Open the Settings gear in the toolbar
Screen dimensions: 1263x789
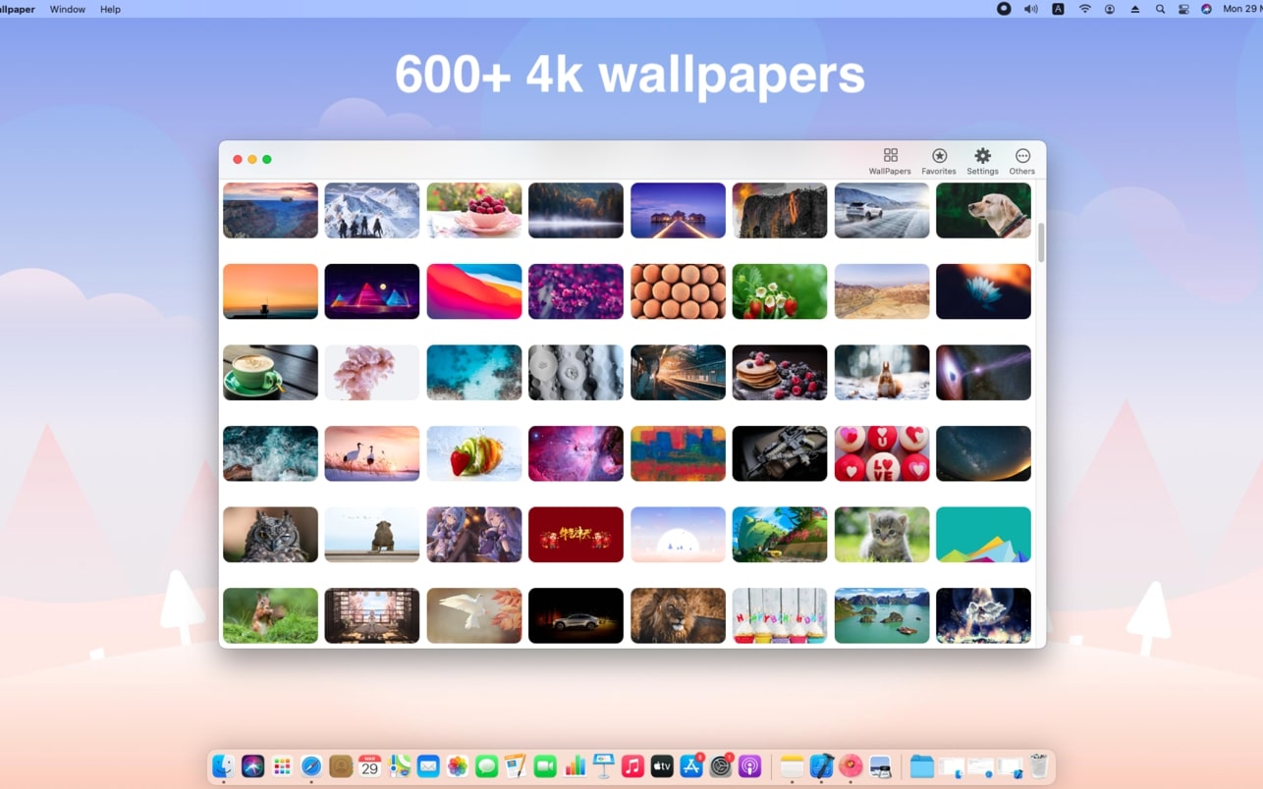pos(982,159)
